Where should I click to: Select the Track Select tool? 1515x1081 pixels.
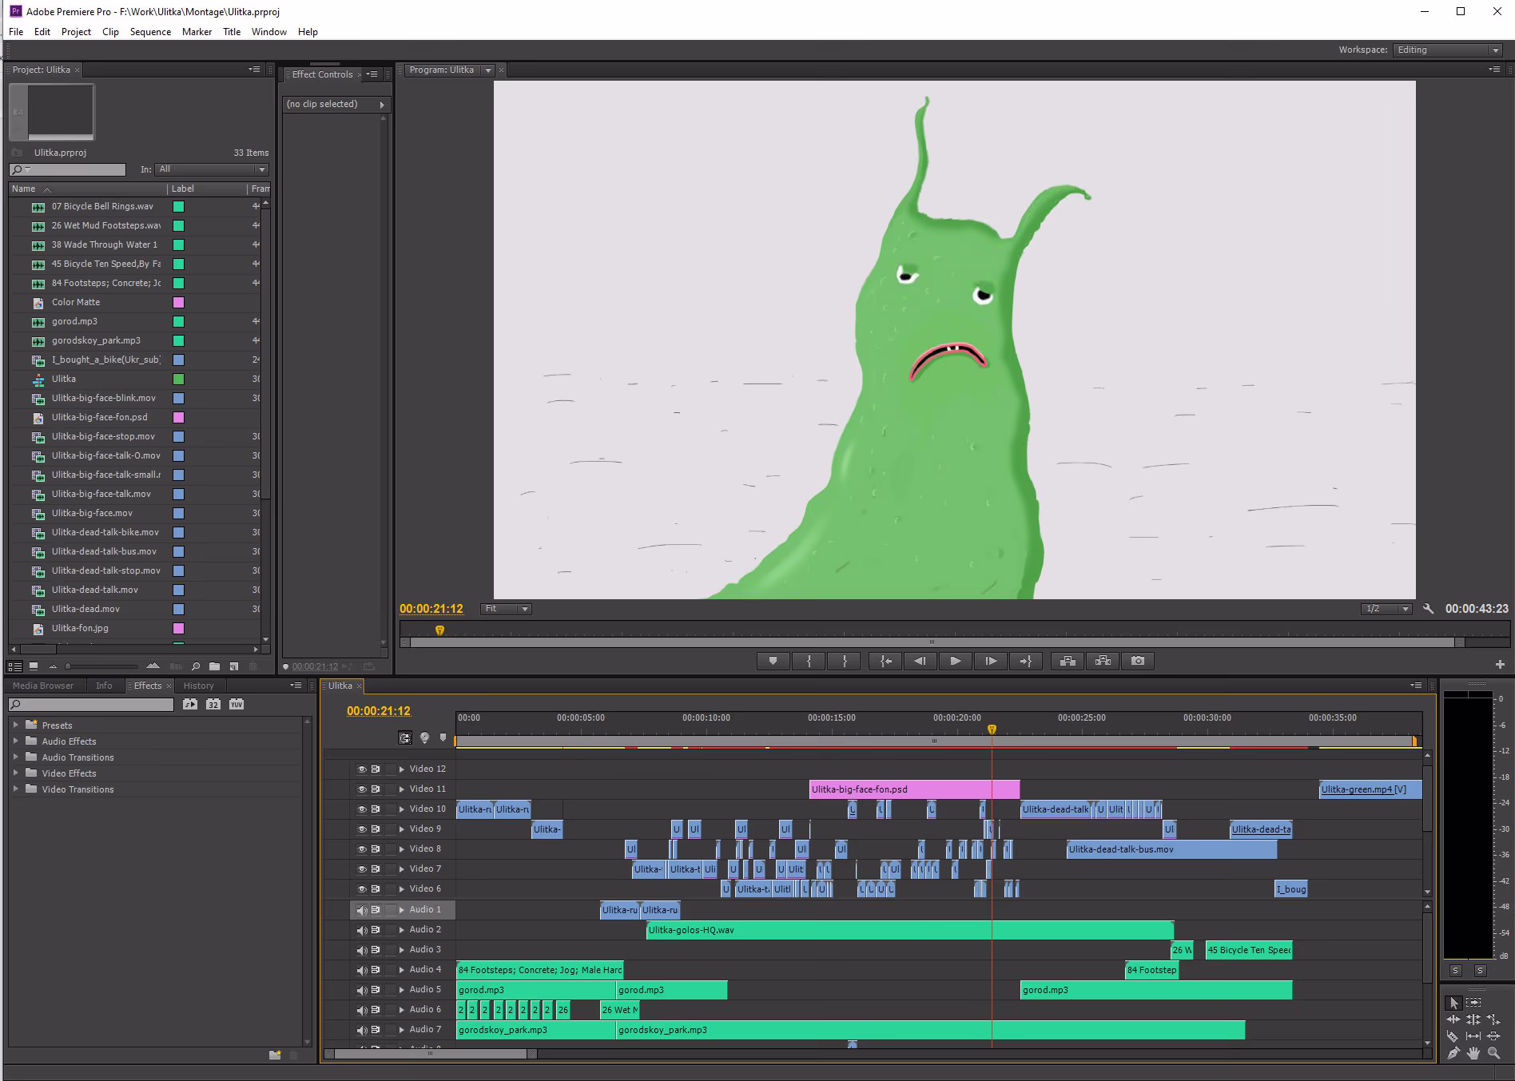tap(1474, 1003)
